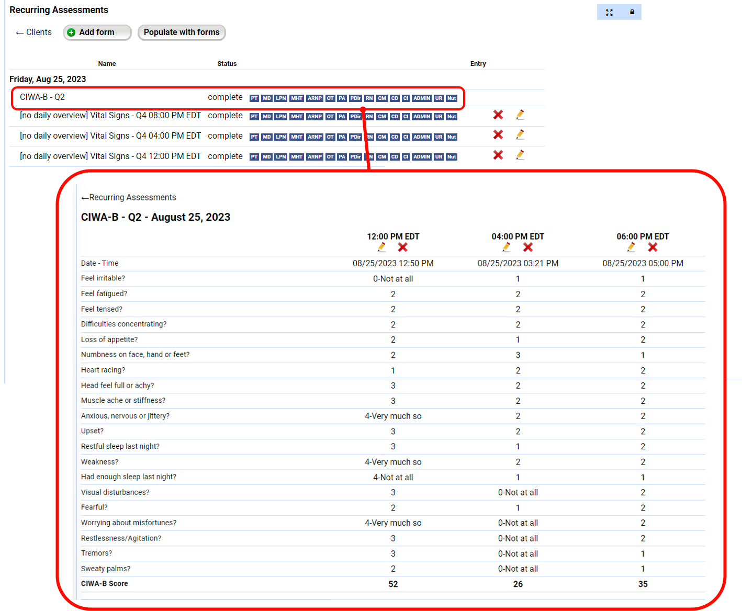Open the CIWA-B - Q2 assessment row
This screenshot has height=611, width=742.
click(x=42, y=97)
